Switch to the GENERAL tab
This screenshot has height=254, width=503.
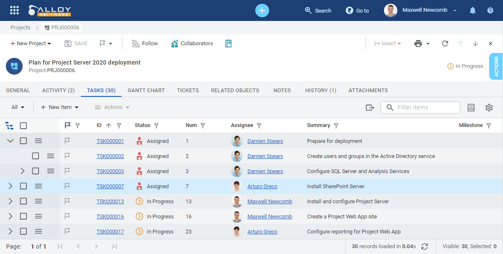[x=18, y=90]
